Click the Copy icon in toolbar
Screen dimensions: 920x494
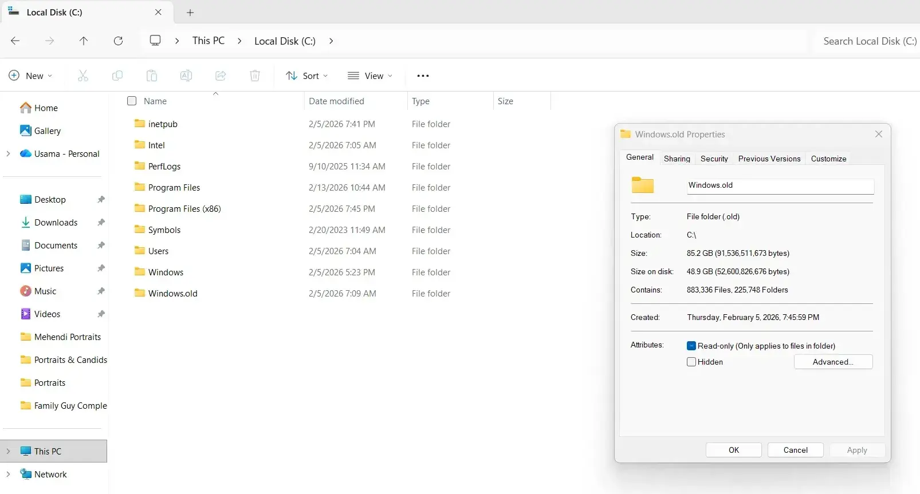pyautogui.click(x=117, y=76)
